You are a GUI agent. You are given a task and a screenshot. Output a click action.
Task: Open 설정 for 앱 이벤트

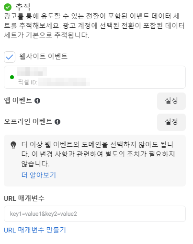tap(171, 101)
